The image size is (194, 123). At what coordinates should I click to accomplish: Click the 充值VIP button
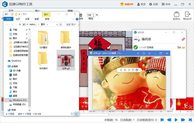click(x=126, y=4)
